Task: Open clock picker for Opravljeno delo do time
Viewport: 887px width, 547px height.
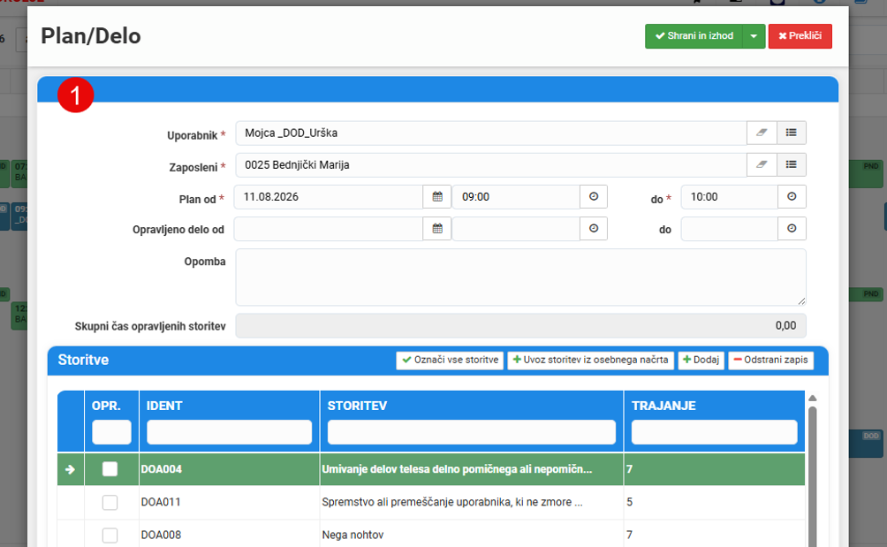Action: (792, 229)
